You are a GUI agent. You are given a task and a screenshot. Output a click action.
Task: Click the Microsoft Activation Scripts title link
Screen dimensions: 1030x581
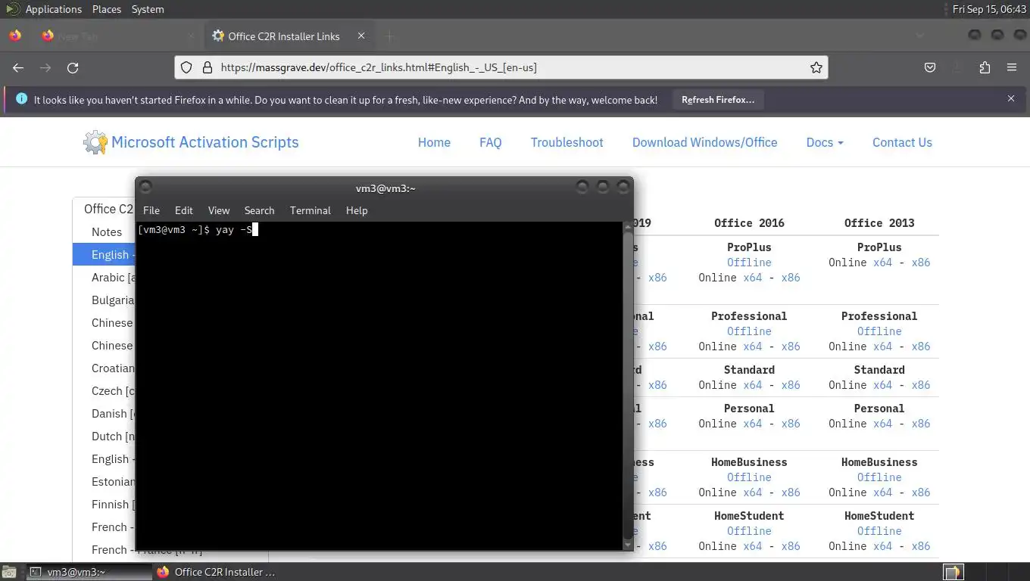205,142
